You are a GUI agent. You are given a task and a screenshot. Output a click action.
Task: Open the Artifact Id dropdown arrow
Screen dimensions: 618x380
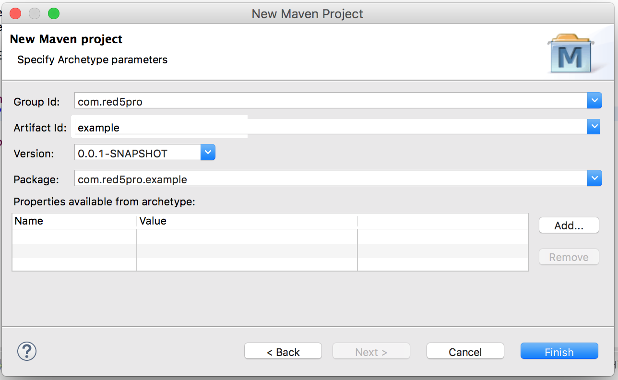coord(594,127)
